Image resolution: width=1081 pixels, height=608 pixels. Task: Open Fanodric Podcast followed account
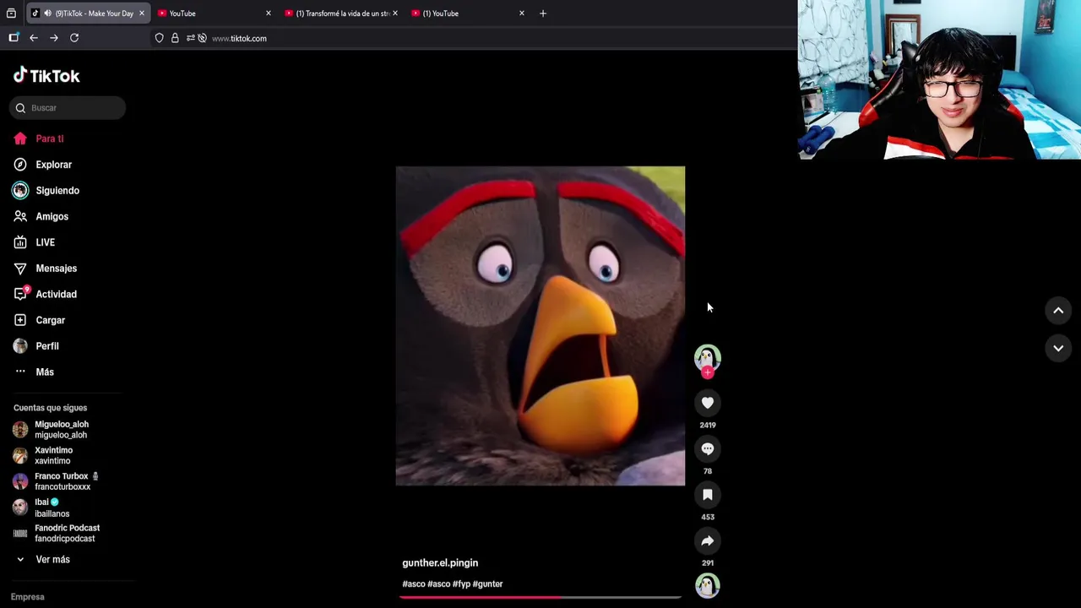pos(56,534)
